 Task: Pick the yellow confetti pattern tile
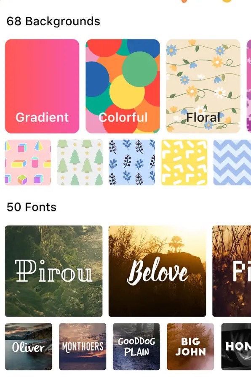(x=184, y=163)
